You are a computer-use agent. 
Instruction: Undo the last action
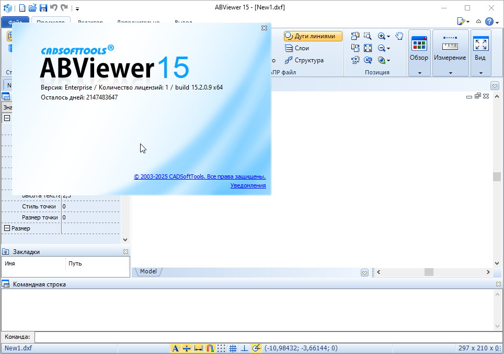coord(54,8)
